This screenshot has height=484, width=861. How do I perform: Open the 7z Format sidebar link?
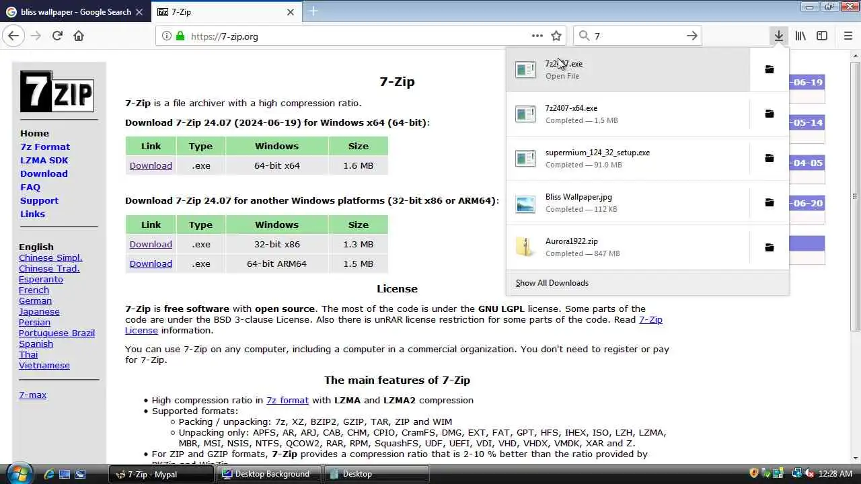45,147
